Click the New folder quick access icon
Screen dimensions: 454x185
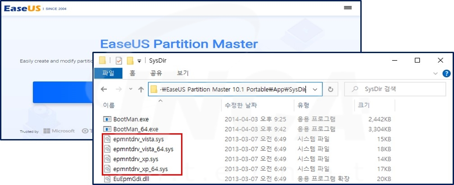pos(130,60)
